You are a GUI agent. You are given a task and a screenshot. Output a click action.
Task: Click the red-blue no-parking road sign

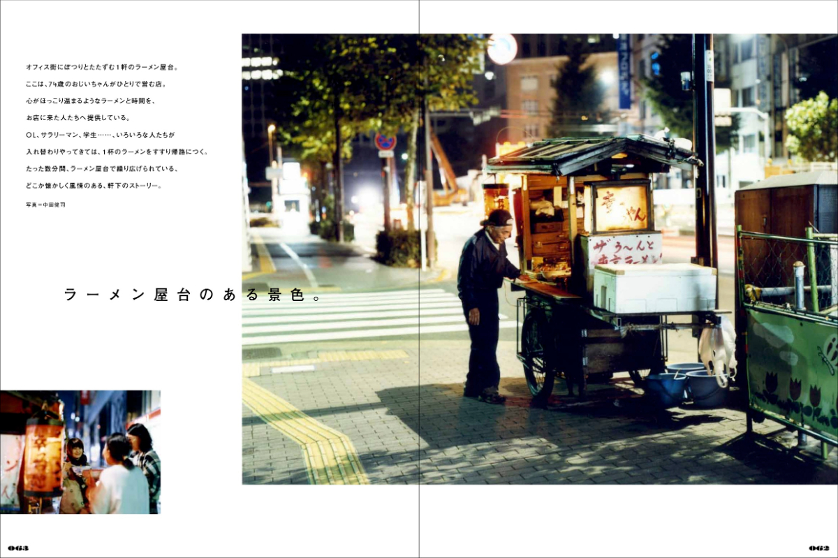pyautogui.click(x=385, y=142)
